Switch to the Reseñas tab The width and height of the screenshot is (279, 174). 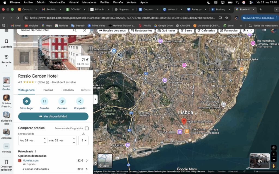point(68,90)
